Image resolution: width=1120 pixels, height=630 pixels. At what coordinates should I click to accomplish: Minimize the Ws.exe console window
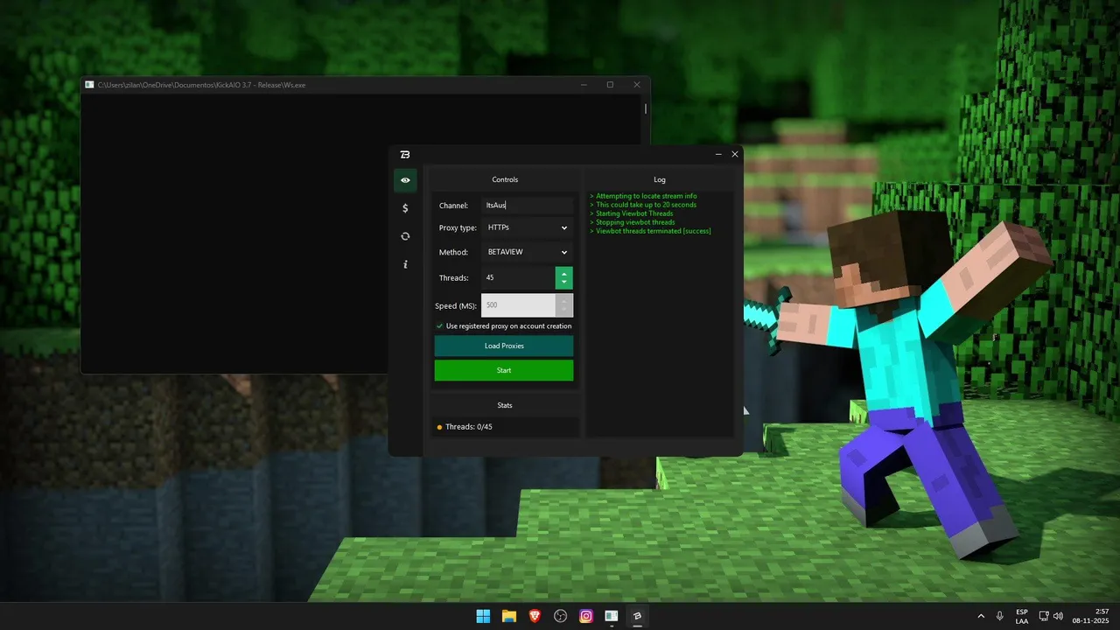[x=584, y=85]
